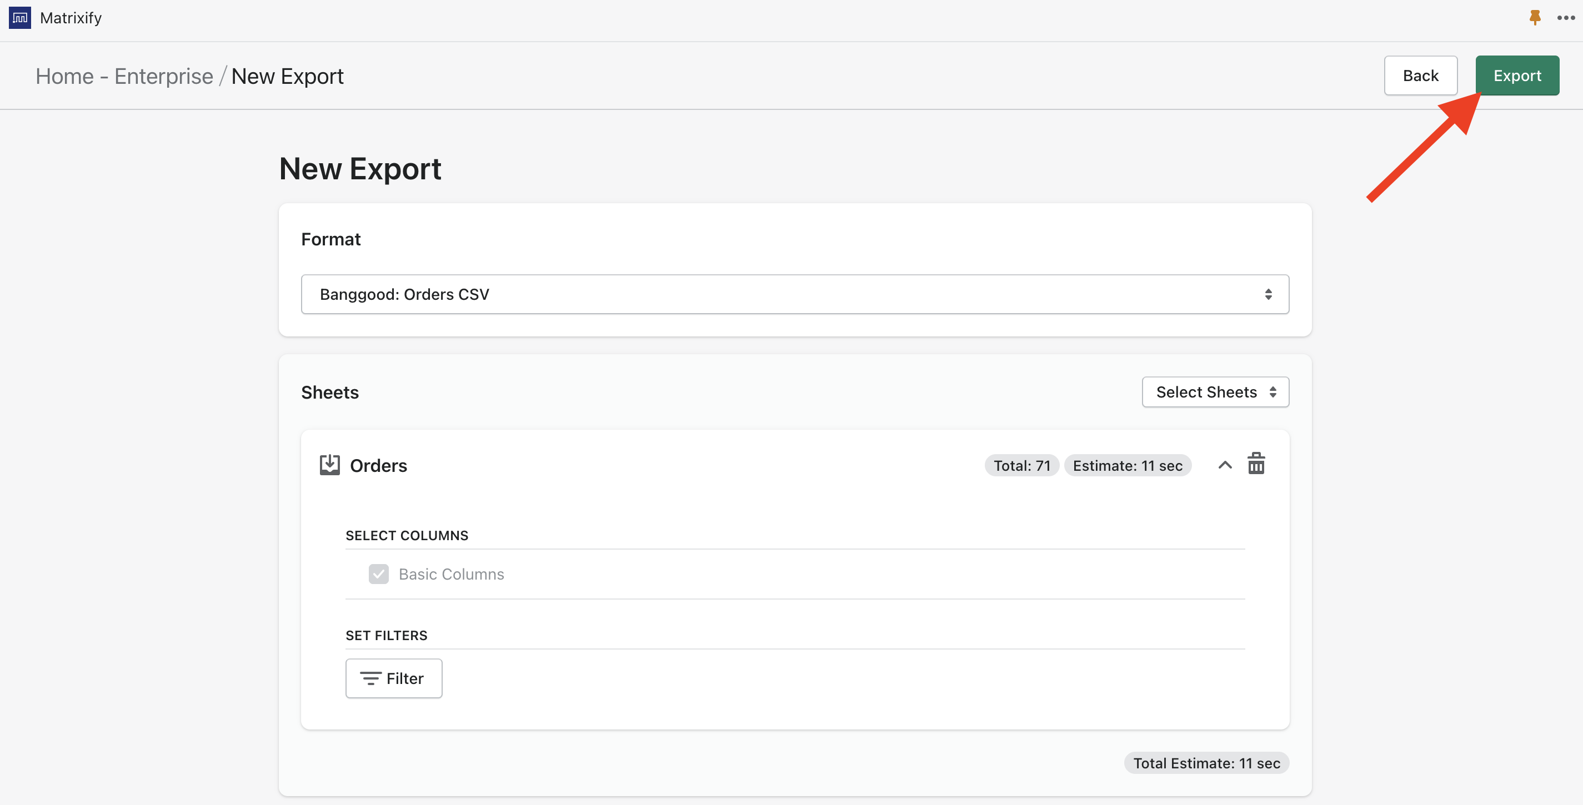This screenshot has width=1583, height=805.
Task: Click the funnel icon inside the Filter button
Action: [371, 678]
